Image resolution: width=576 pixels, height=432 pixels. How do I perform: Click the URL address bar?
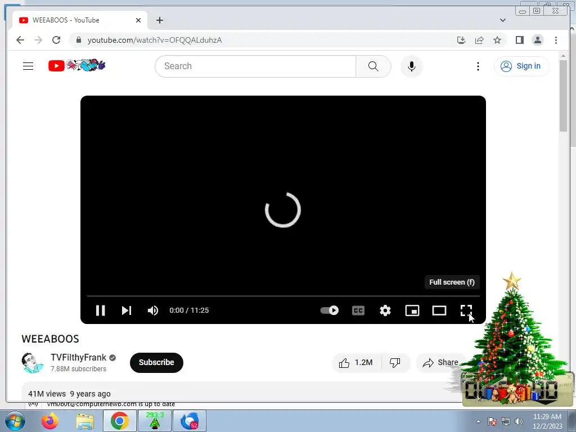pos(264,40)
